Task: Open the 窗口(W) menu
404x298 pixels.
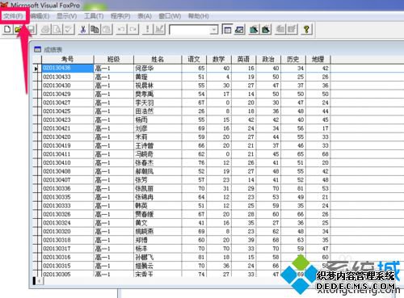Action: point(170,16)
